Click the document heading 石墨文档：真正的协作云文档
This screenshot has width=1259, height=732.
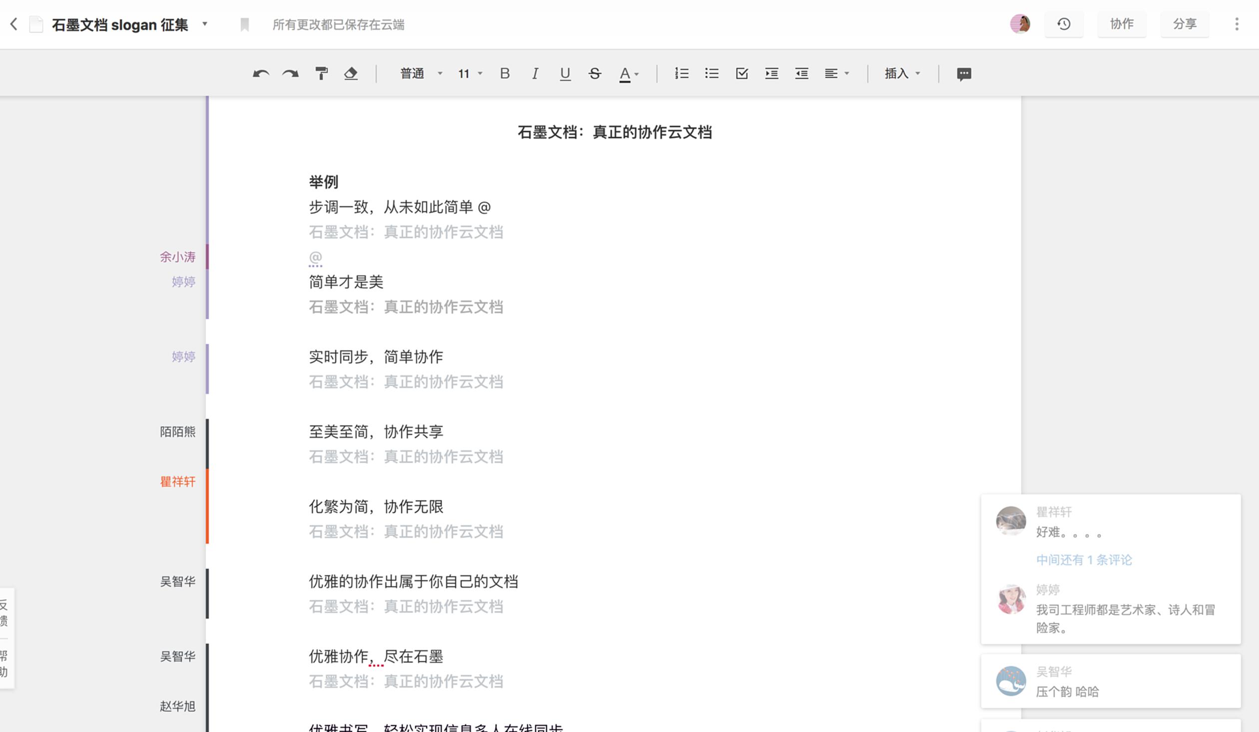(x=615, y=132)
